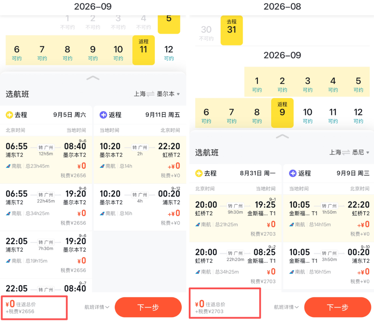Choose 22:05 outbound flight with 7h30m layover
This screenshot has width=374, height=321.
46,254
